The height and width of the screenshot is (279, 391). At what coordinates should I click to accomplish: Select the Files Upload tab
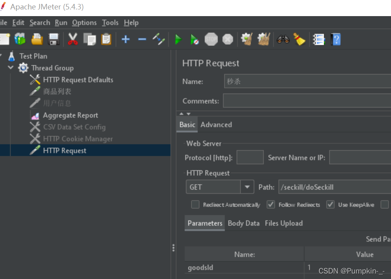284,223
